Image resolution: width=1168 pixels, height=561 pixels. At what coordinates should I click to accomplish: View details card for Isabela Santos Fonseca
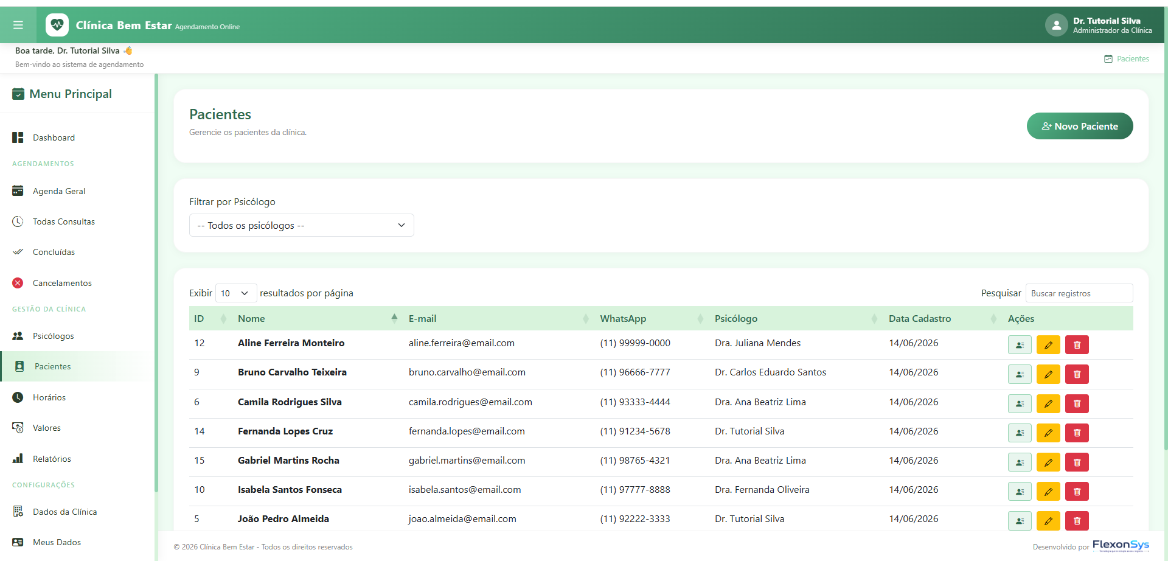click(x=1020, y=491)
